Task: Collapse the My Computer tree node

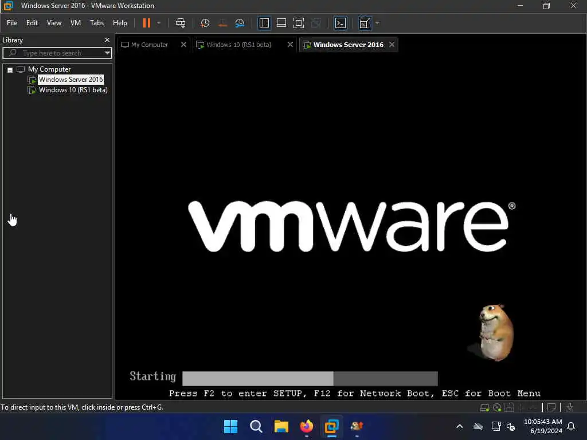Action: [x=10, y=70]
